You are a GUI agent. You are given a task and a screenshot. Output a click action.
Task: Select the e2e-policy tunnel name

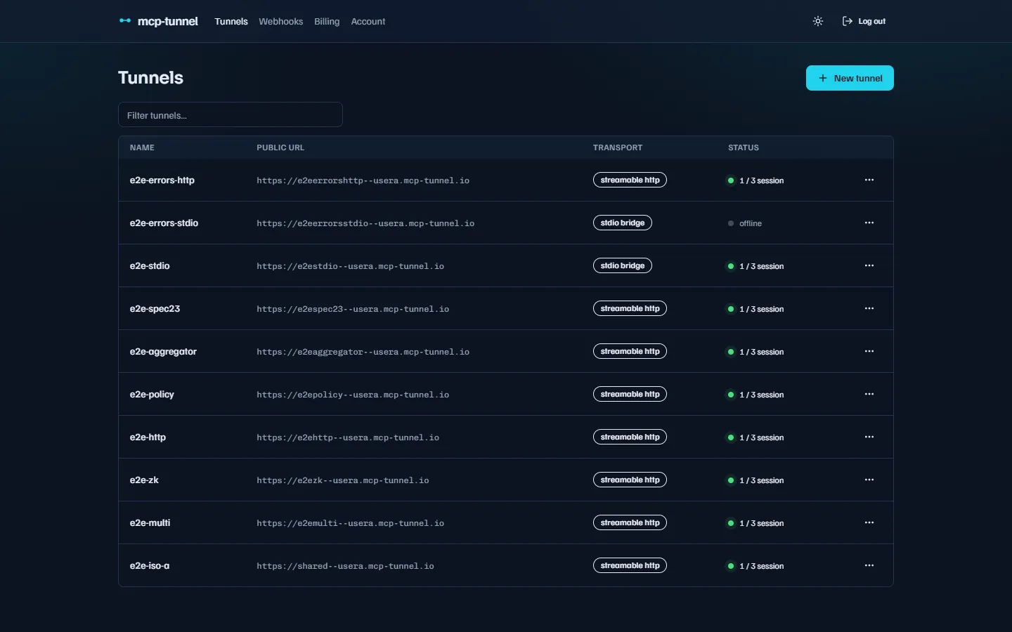click(152, 395)
